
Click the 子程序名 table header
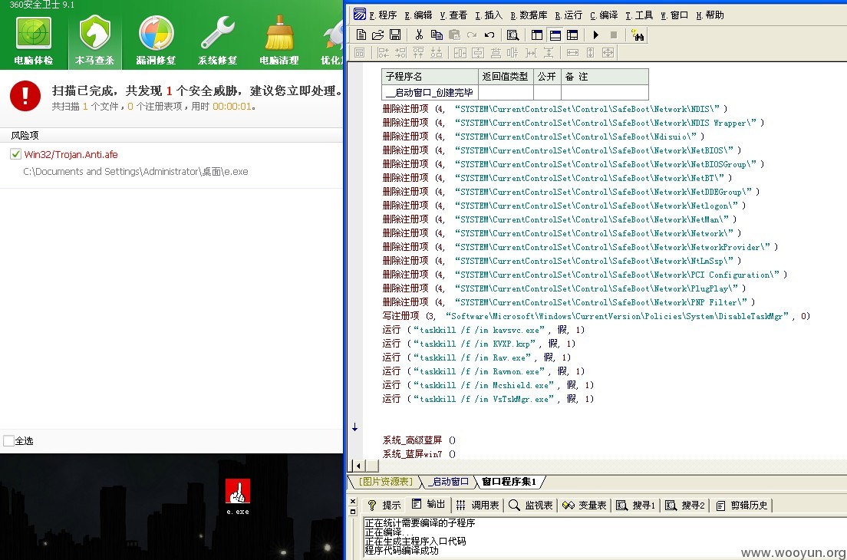(430, 77)
